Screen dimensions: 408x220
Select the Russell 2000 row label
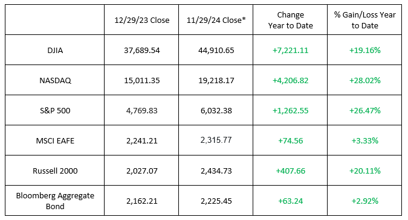[55, 171]
